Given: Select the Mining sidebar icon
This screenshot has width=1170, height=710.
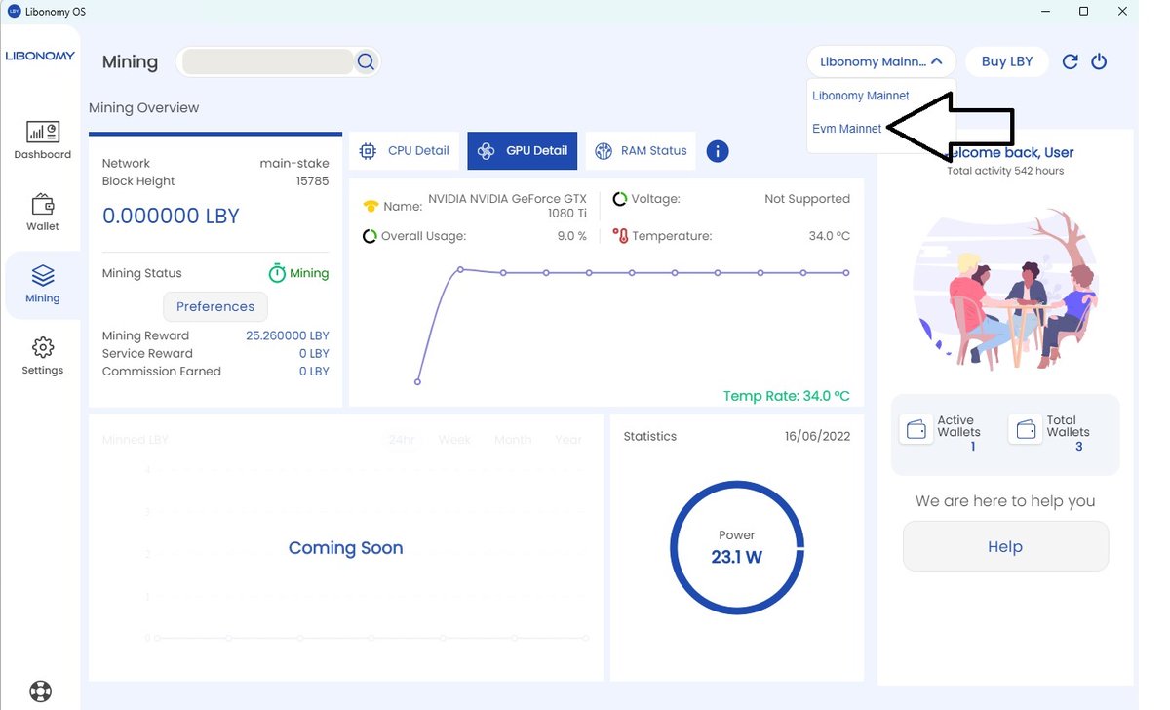Looking at the screenshot, I should pyautogui.click(x=43, y=276).
